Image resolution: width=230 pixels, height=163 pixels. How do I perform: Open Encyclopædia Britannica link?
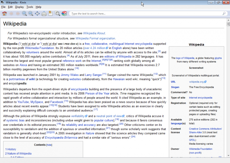click(61, 138)
